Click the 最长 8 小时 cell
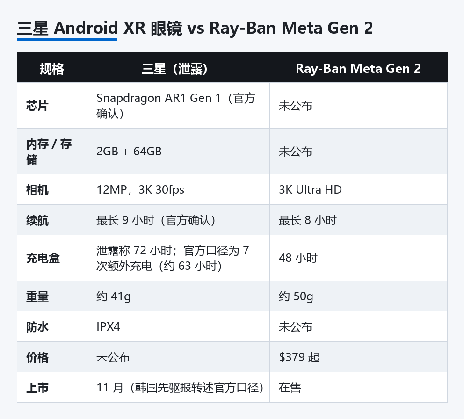Screen dimensions: 464x419 click(x=358, y=220)
